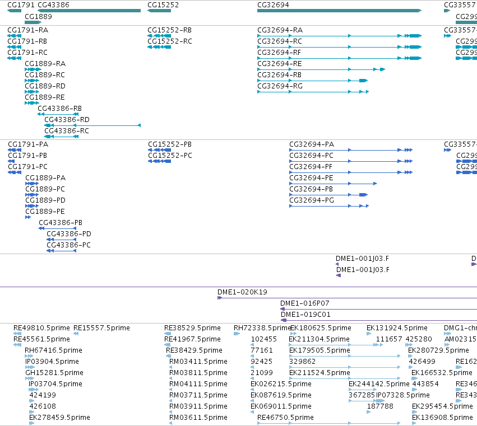Click transcript CG32694-RC label
Image resolution: width=477 pixels, height=426 pixels.
coord(280,41)
